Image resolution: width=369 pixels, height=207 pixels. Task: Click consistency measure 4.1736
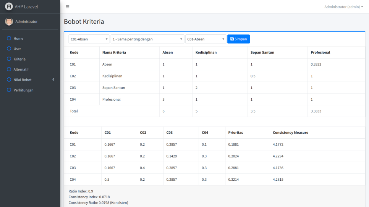click(x=278, y=168)
